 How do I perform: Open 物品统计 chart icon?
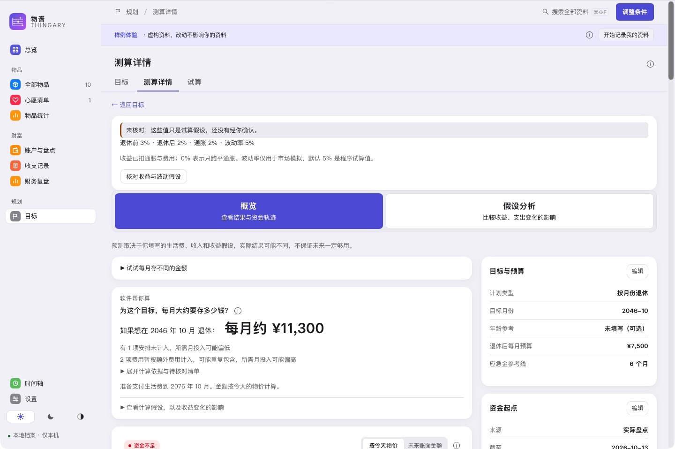click(15, 115)
